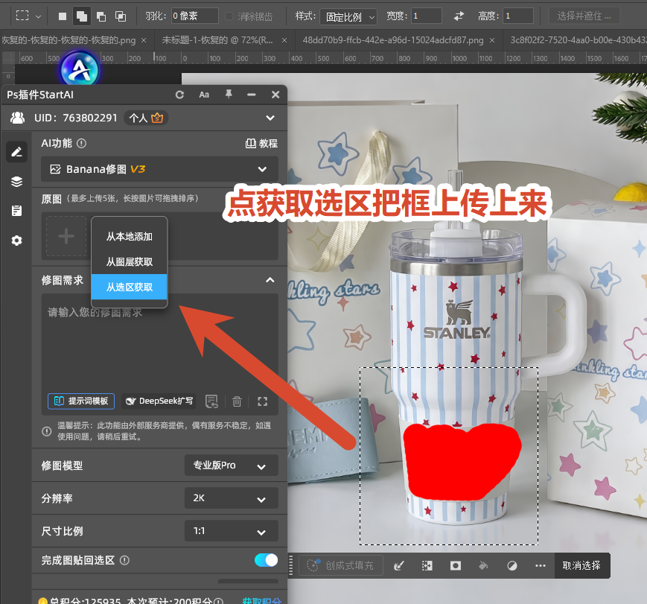Toggle 完成图贴回选区 switch
Screen dimensions: 647x604
pos(266,560)
